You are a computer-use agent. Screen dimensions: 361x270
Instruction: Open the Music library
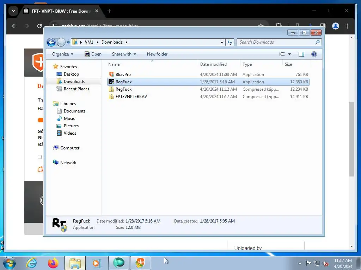coord(69,118)
